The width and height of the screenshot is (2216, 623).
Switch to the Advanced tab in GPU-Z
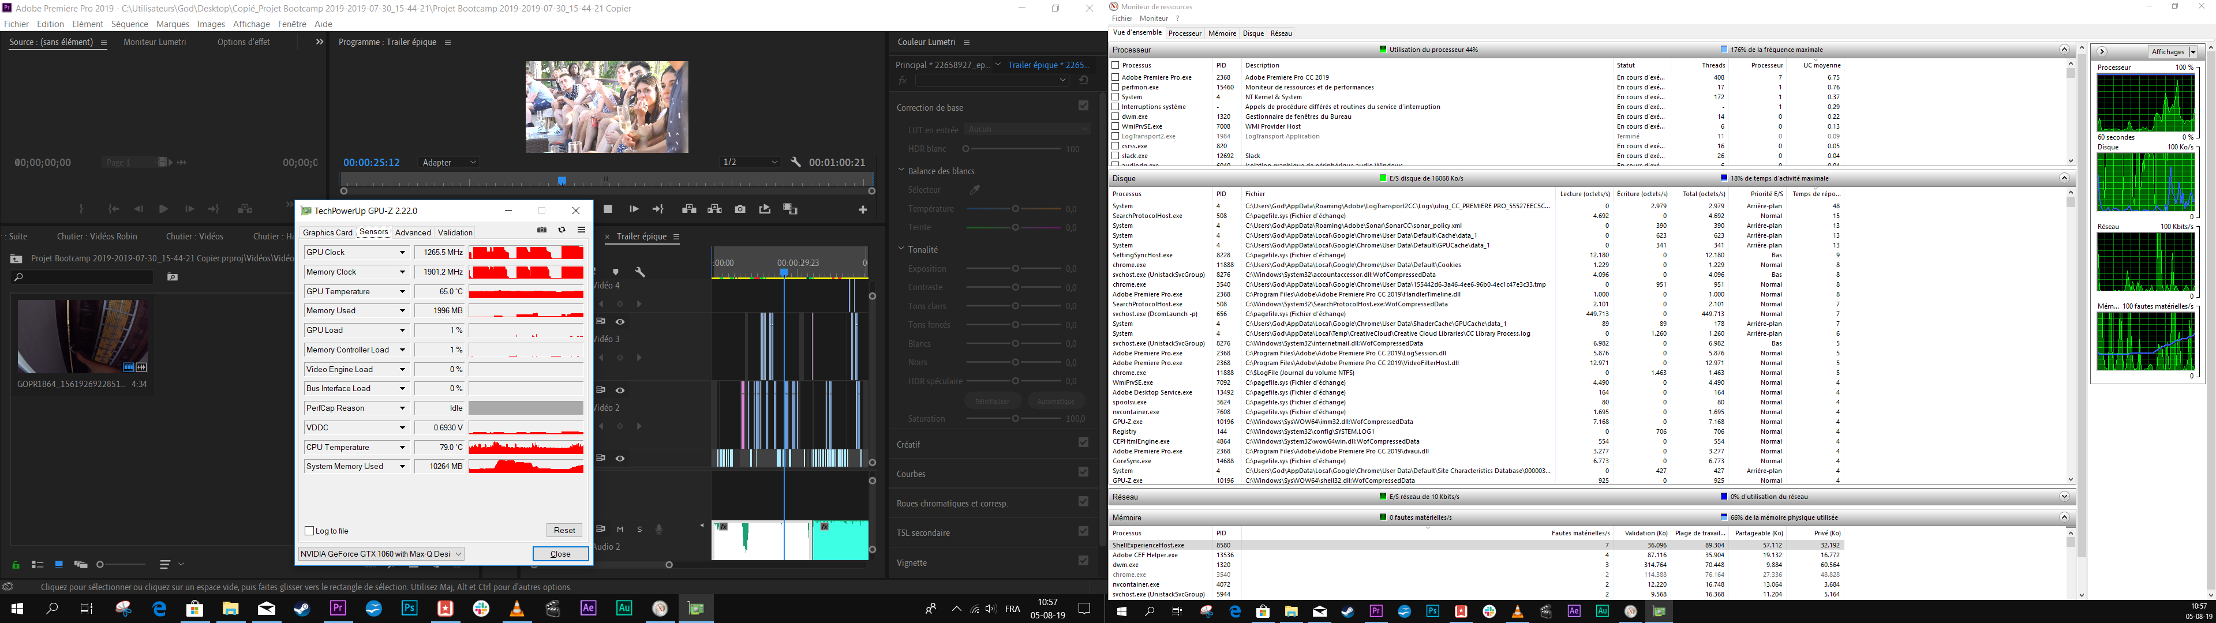tap(413, 232)
